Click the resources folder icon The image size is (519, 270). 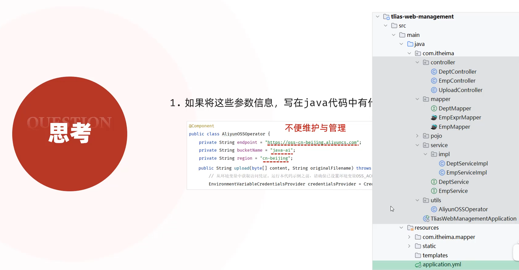tap(410, 228)
